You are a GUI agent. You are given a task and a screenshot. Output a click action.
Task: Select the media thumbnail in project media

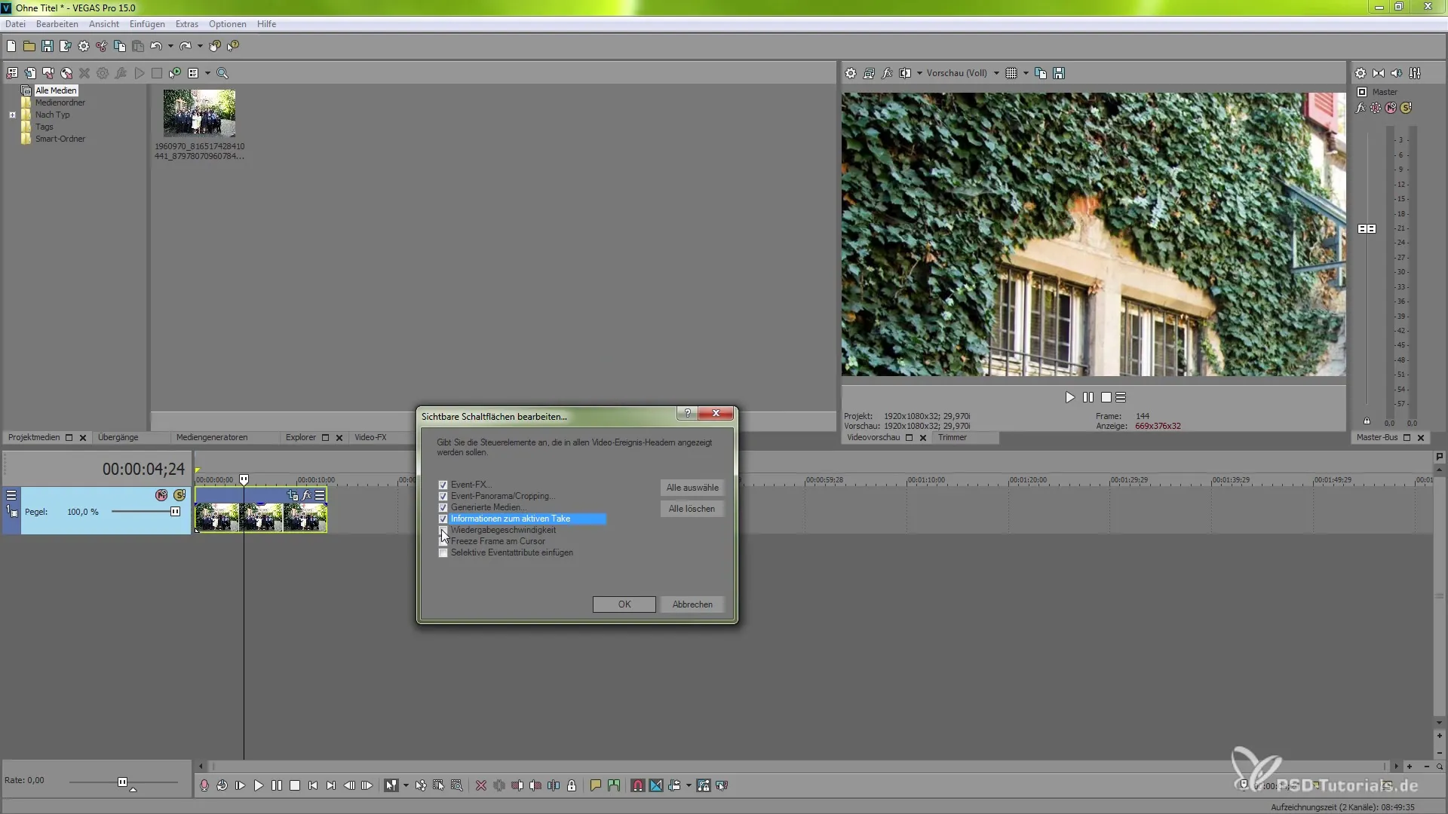coord(199,113)
